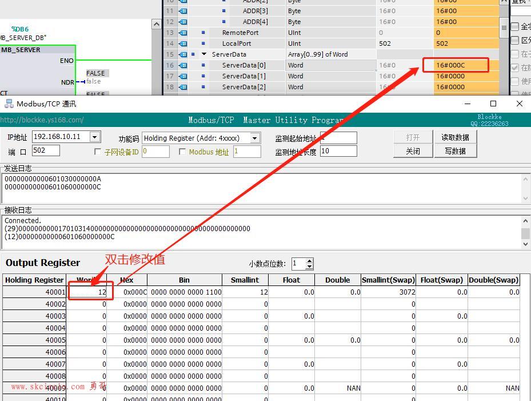Decrease 小数点位数 with the down arrow
The height and width of the screenshot is (401, 531).
(x=309, y=267)
